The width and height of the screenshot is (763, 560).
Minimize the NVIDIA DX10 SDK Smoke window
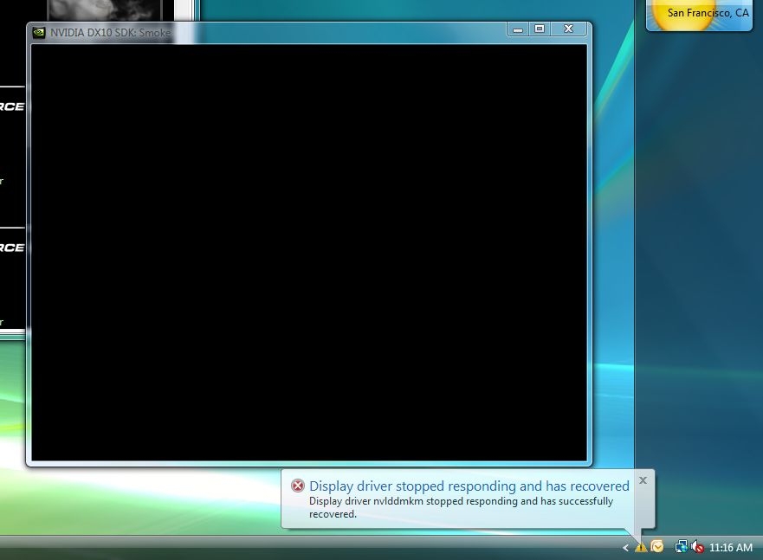click(x=518, y=29)
